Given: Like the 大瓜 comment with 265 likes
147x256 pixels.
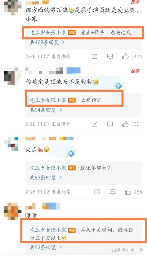Looking at the screenshot, I should click(128, 192).
